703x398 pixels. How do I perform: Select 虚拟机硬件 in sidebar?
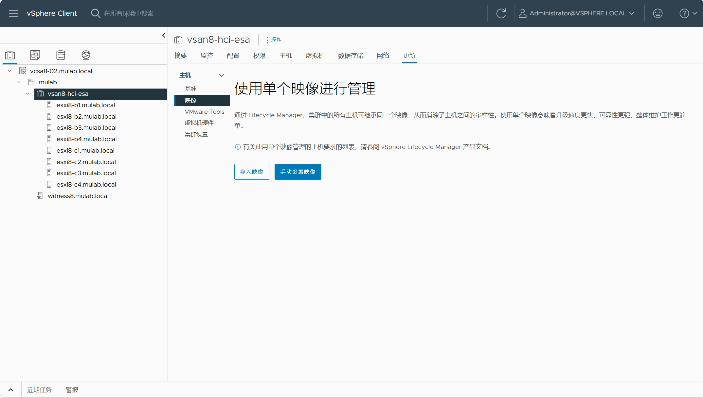[x=199, y=123]
